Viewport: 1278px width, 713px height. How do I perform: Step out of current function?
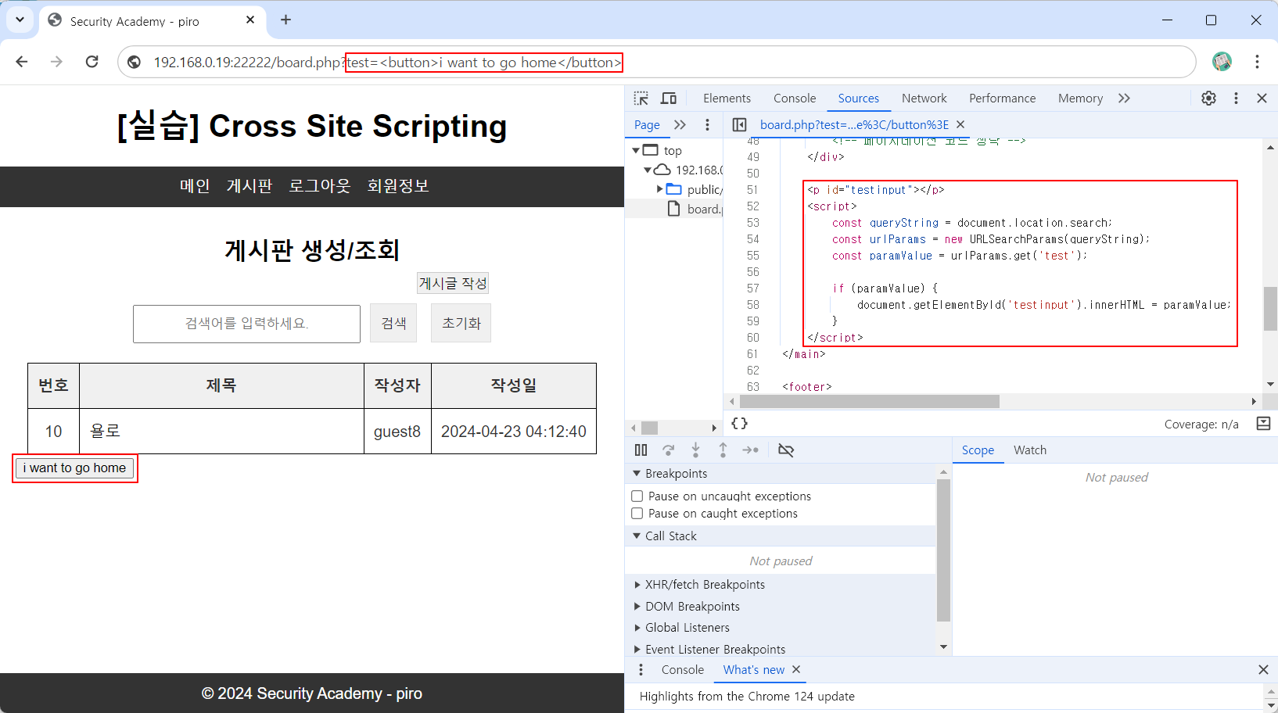pos(723,450)
